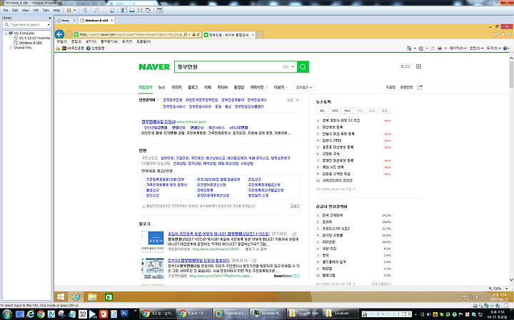This screenshot has height=320, width=514.
Task: Open the 검색옵션 dropdown
Action: [x=304, y=88]
